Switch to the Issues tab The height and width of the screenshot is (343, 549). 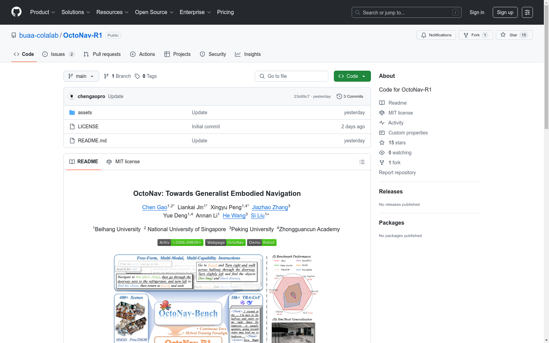tap(58, 54)
